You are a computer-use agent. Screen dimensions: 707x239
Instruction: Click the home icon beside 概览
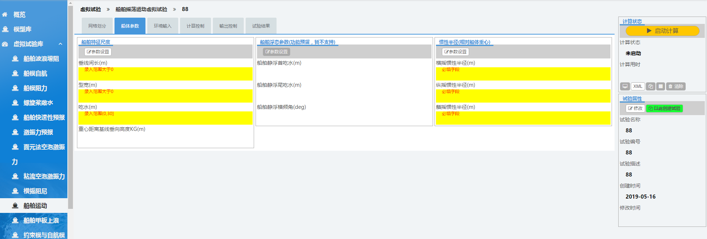[x=5, y=15]
